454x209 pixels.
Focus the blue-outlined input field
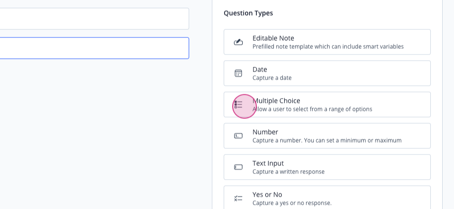[x=94, y=48]
